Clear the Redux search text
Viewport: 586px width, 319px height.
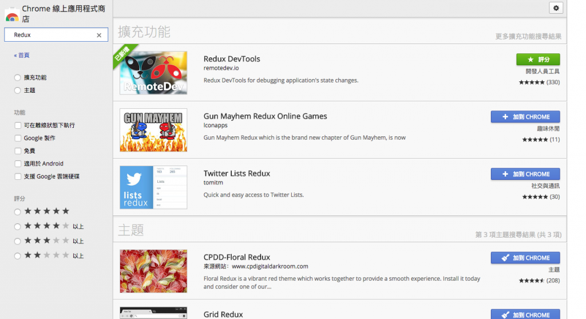[99, 35]
